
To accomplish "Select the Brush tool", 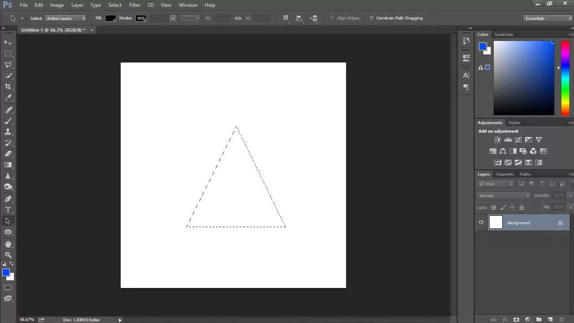I will [8, 121].
